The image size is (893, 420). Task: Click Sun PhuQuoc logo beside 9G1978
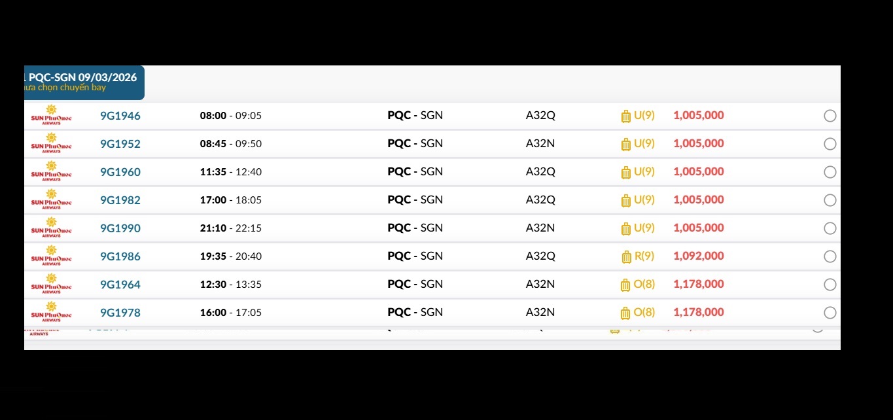pyautogui.click(x=51, y=313)
